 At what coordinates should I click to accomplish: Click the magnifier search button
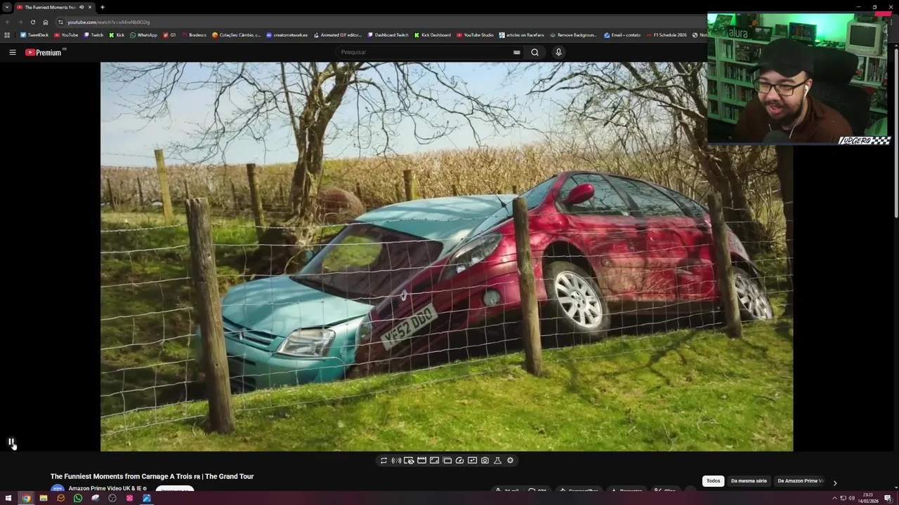534,52
